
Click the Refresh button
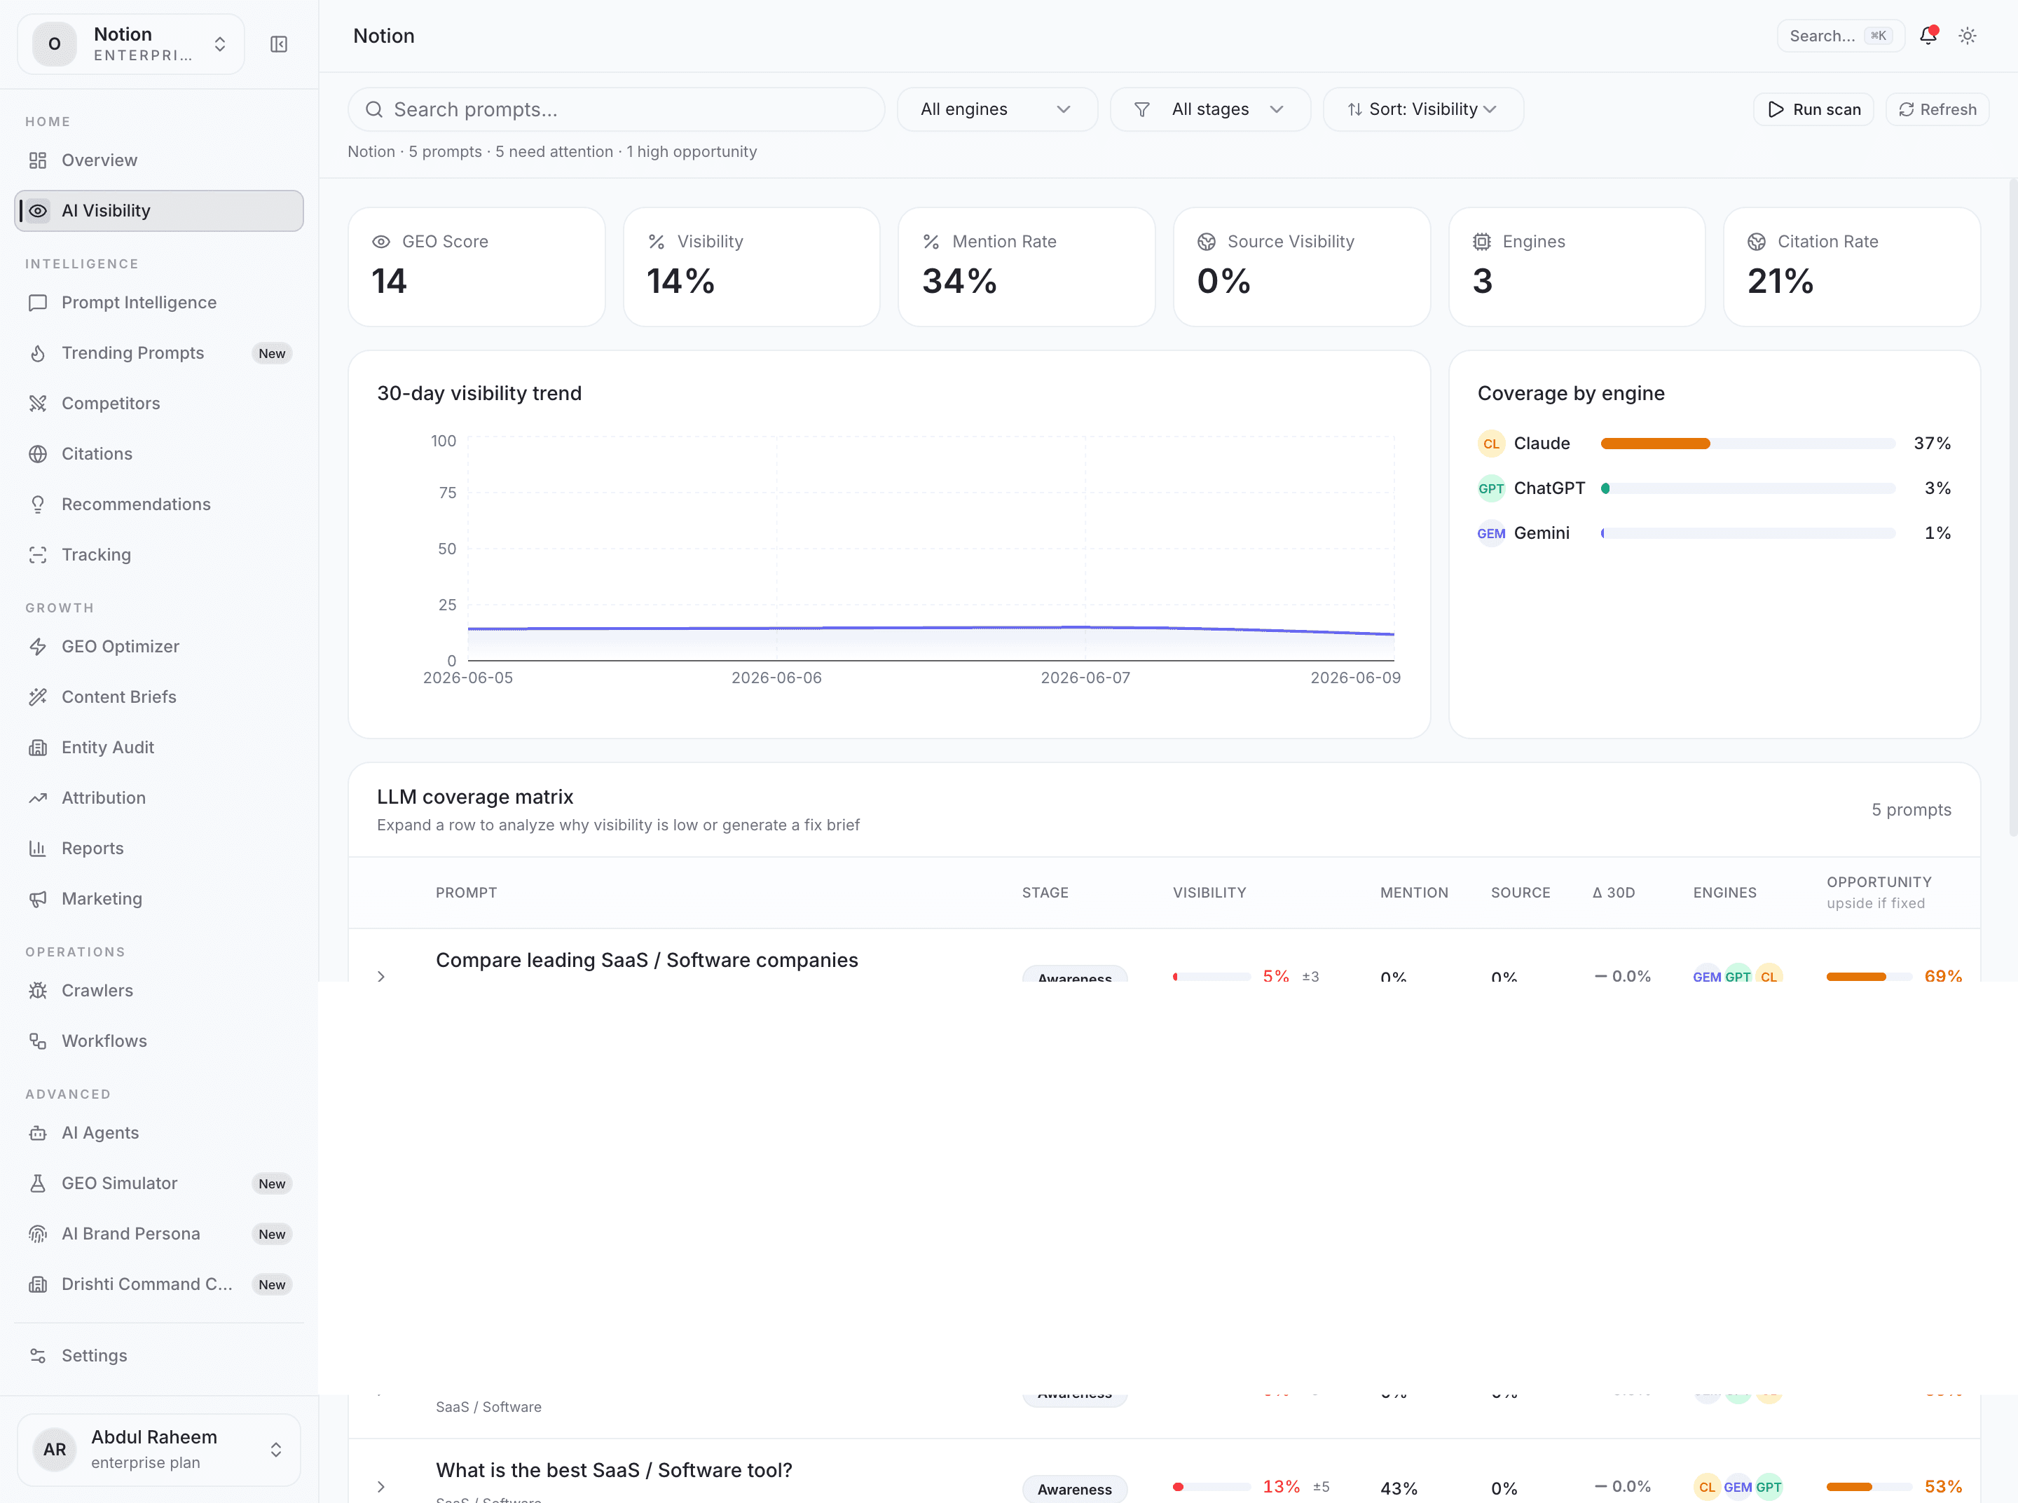coord(1937,109)
